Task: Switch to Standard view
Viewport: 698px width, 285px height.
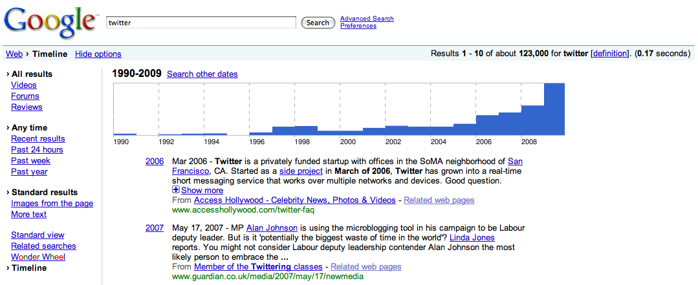Action: tap(38, 235)
